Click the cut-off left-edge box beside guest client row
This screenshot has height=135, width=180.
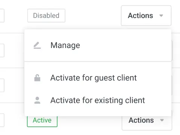2,85
